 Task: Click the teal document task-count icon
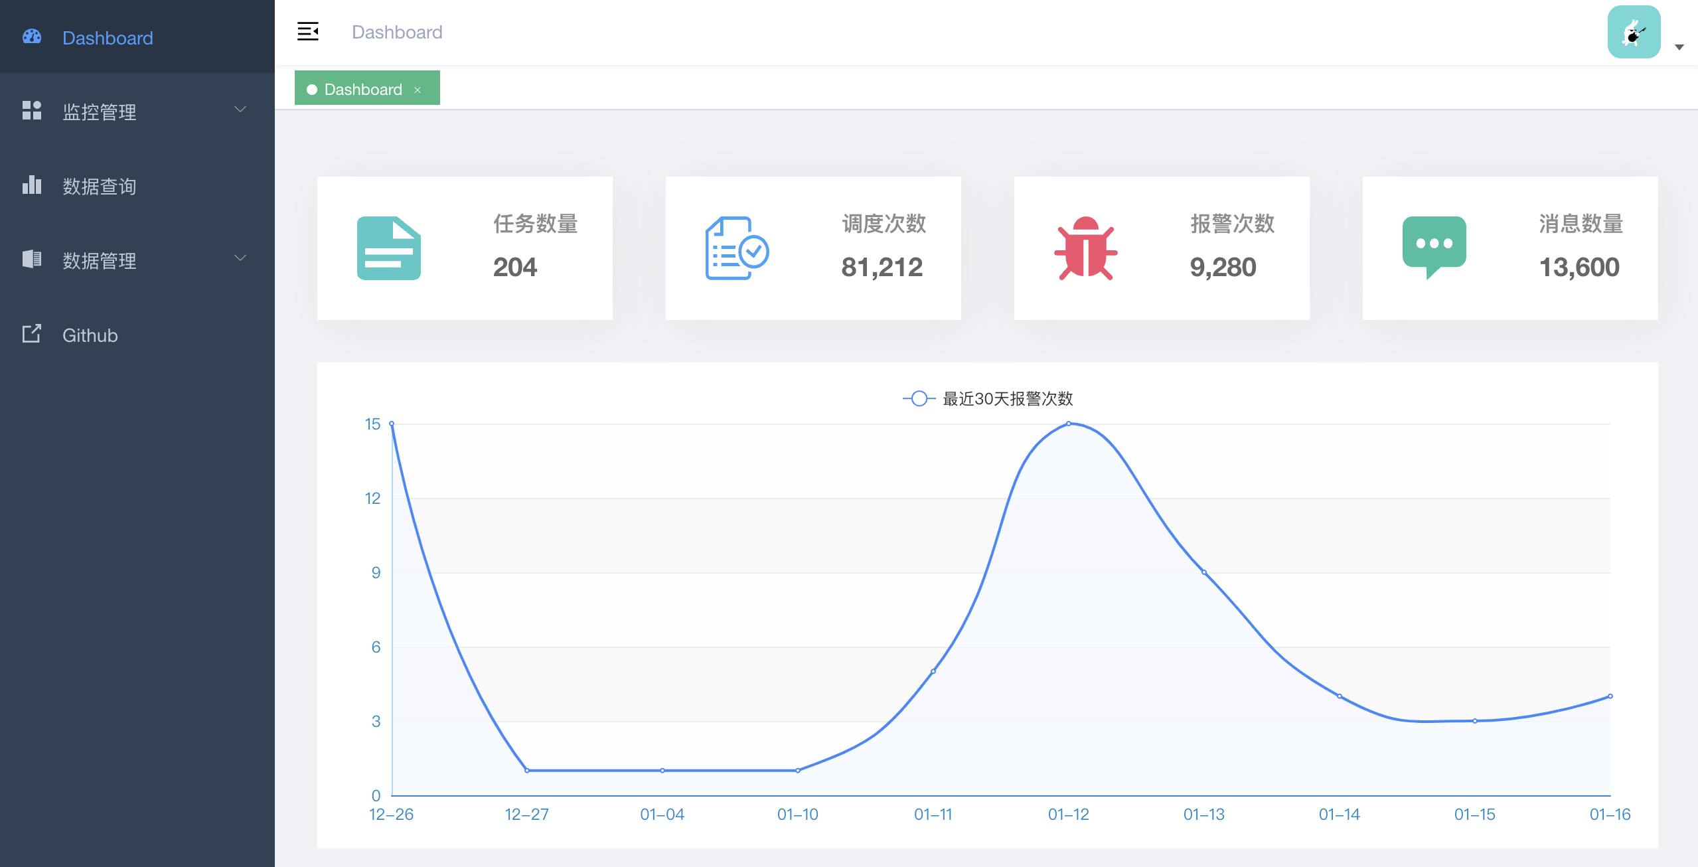coord(388,248)
